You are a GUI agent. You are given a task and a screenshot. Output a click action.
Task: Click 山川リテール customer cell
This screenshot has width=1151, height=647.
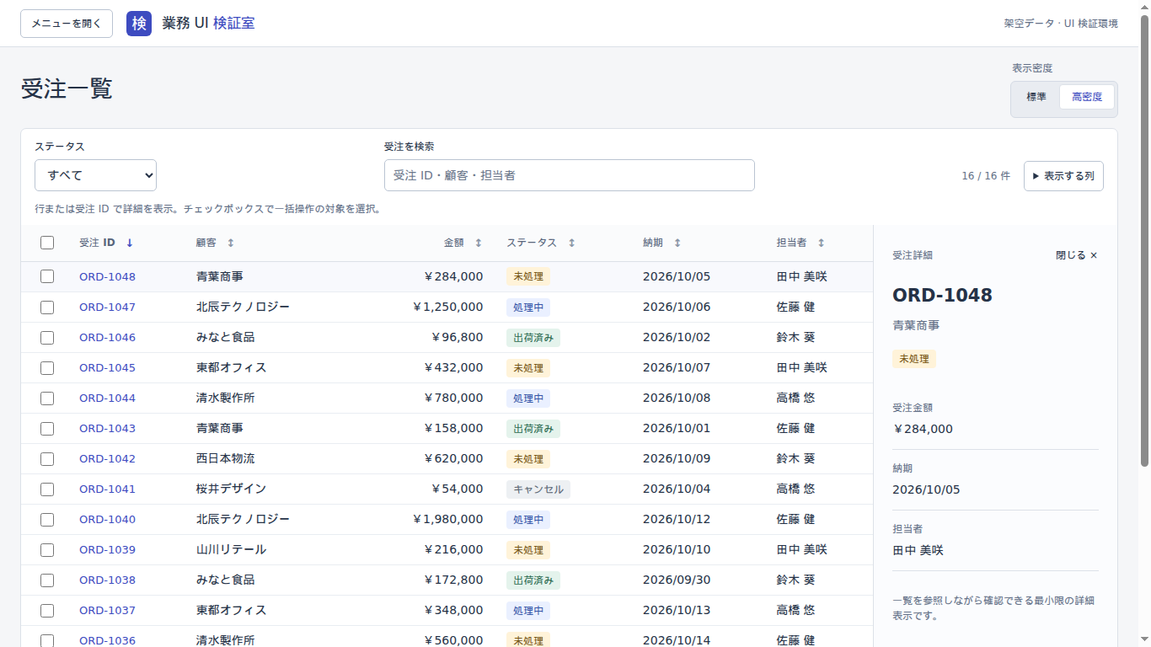(231, 549)
